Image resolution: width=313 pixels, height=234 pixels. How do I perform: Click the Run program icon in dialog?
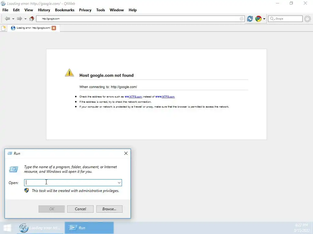[13, 169]
